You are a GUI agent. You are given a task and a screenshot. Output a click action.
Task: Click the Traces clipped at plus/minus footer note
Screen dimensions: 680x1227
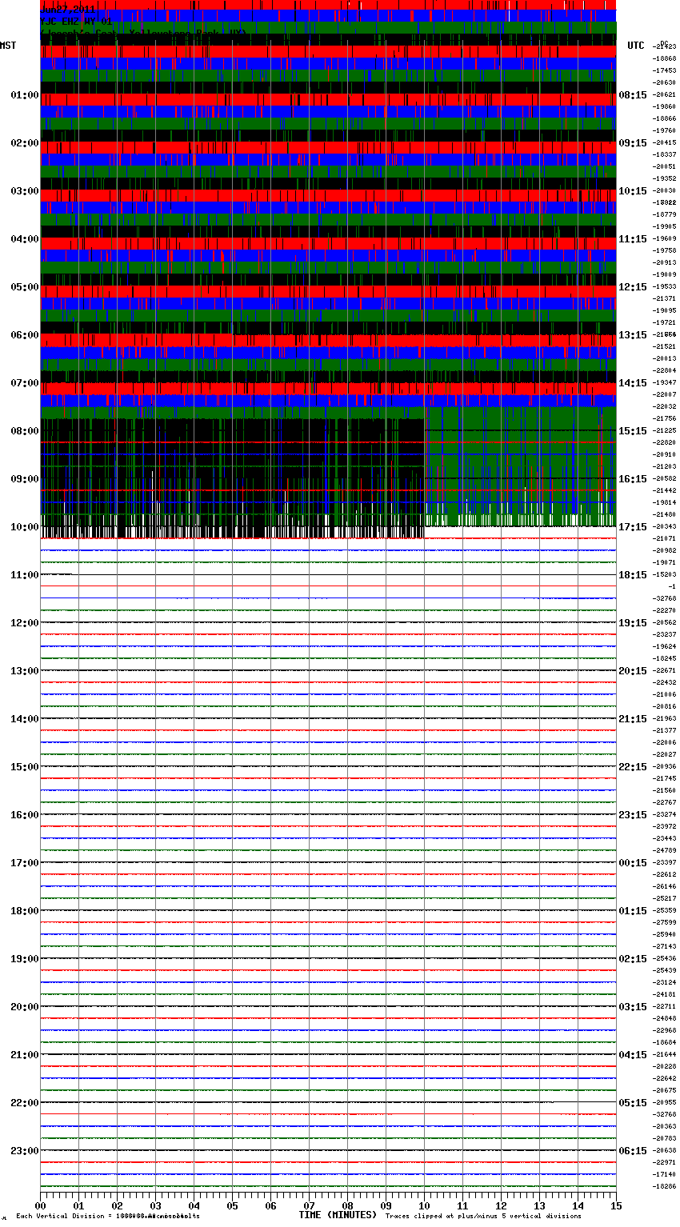point(483,1216)
